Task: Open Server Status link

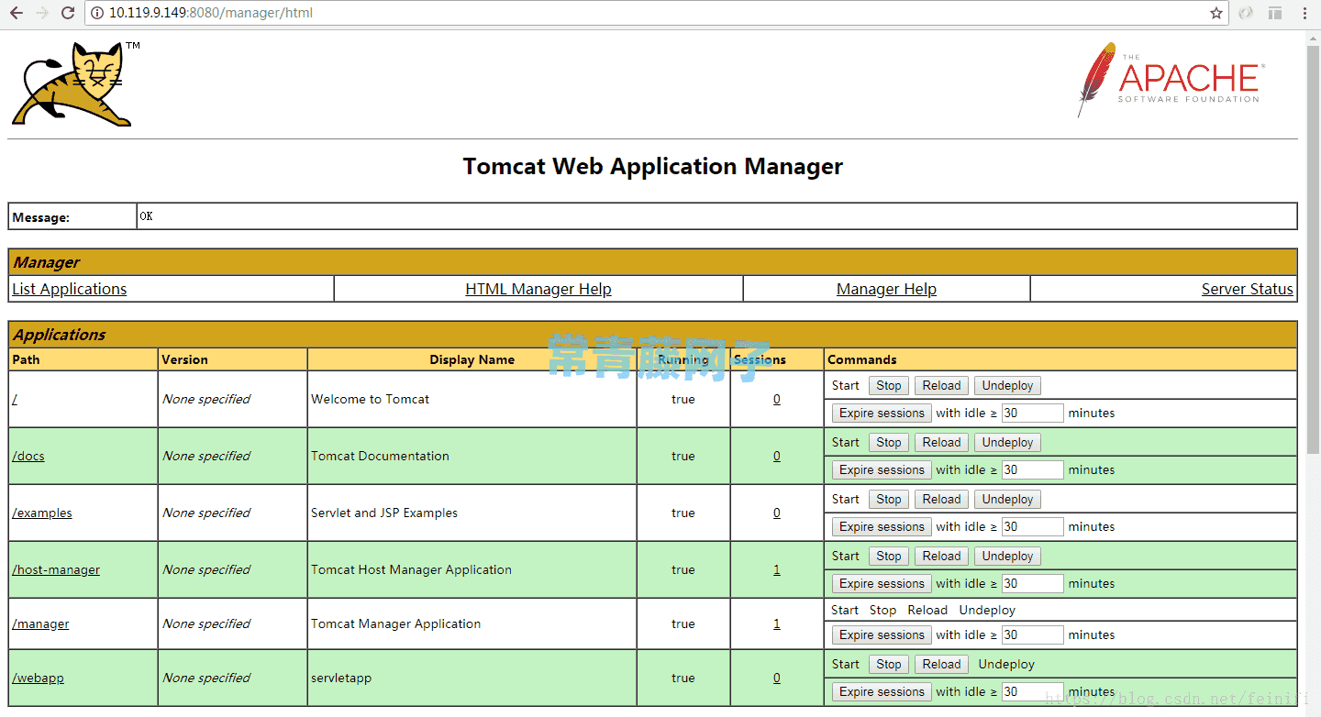Action: 1248,289
